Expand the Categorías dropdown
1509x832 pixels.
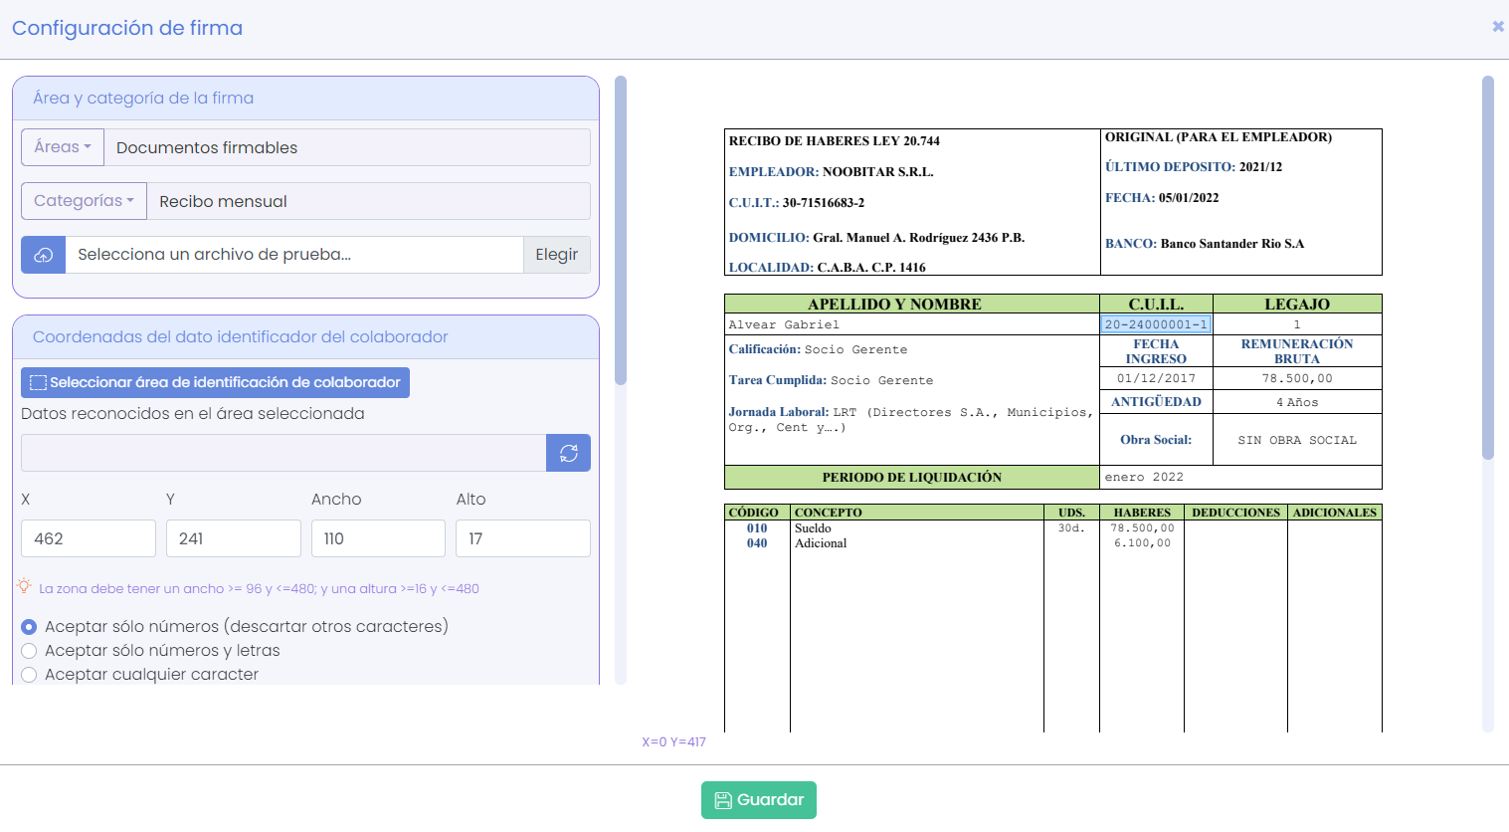84,201
